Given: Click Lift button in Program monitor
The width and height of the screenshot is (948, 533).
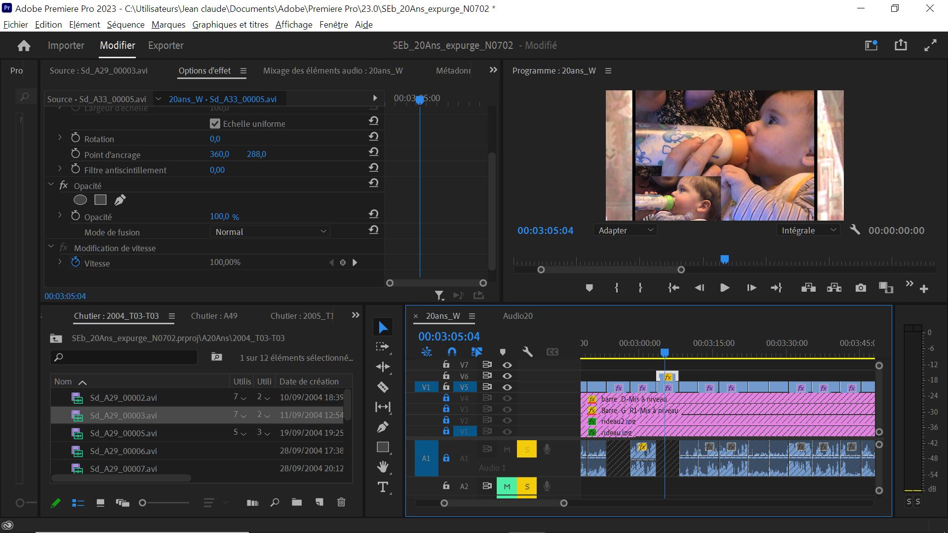Looking at the screenshot, I should 808,288.
